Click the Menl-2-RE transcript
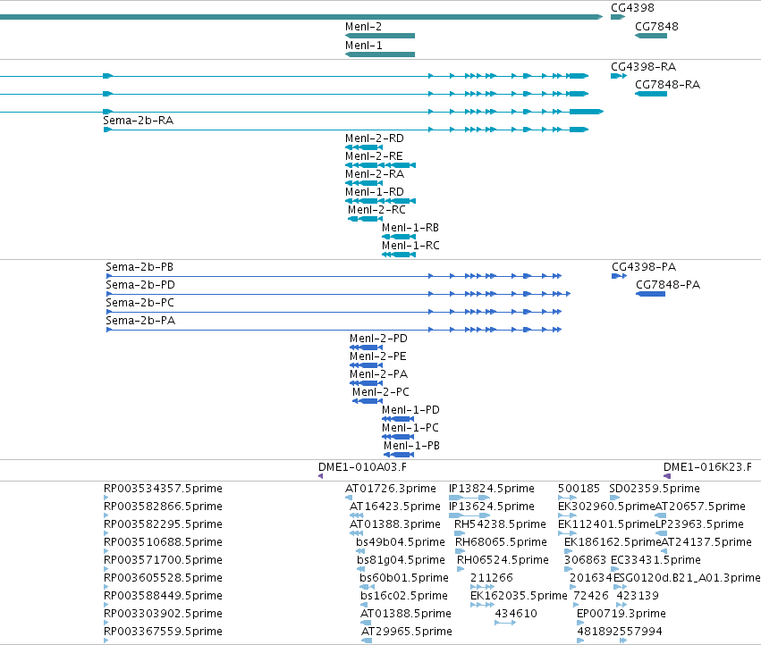The height and width of the screenshot is (645, 761). (x=381, y=165)
